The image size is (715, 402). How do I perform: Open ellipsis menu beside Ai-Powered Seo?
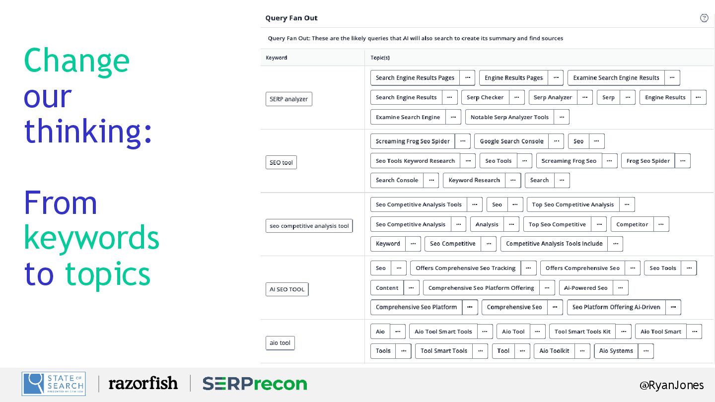tap(621, 288)
